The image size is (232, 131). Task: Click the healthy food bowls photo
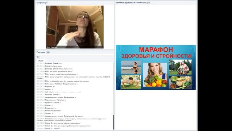tap(180, 83)
